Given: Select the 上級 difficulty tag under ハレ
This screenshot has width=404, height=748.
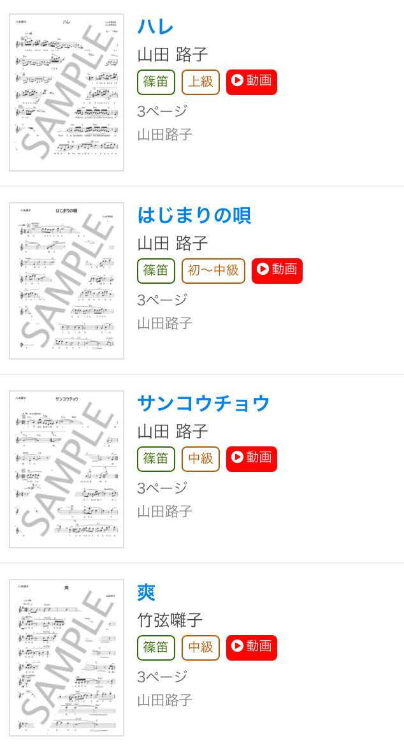Looking at the screenshot, I should pyautogui.click(x=200, y=82).
